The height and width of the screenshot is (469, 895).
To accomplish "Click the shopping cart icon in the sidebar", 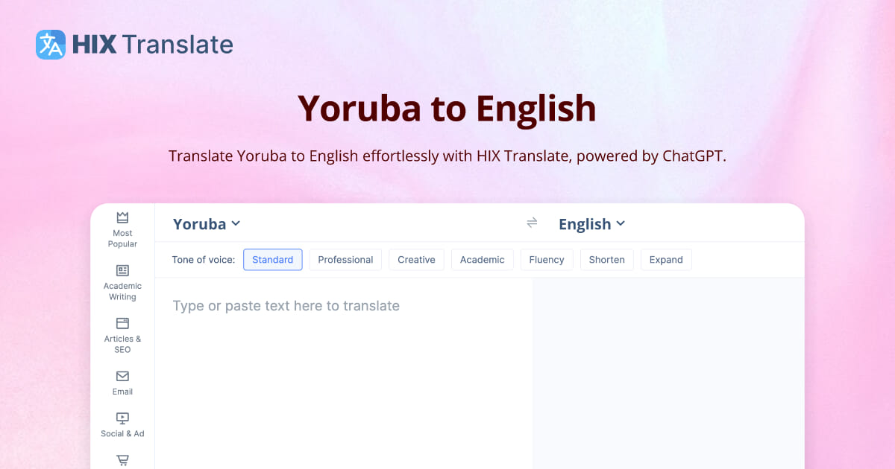I will pyautogui.click(x=122, y=460).
